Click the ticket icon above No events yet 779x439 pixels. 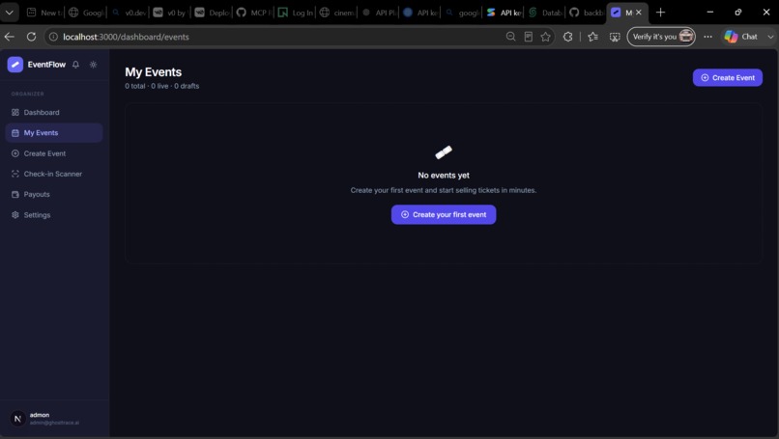(x=444, y=152)
